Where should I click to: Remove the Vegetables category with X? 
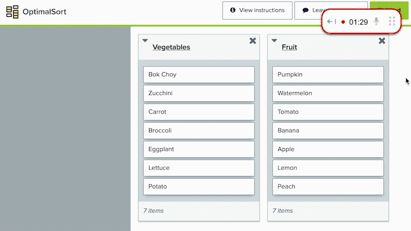pos(253,41)
